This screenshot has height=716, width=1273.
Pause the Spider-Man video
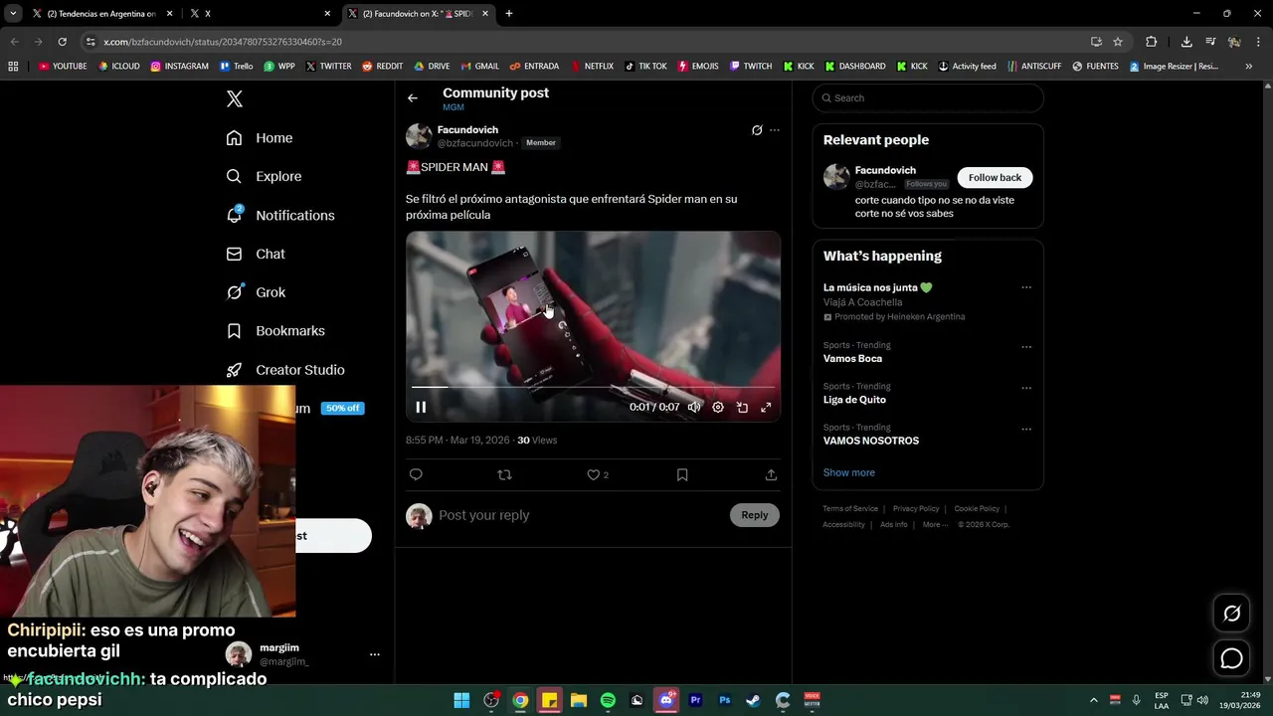pyautogui.click(x=421, y=407)
